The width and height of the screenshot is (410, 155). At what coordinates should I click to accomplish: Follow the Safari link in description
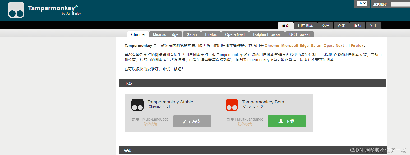(x=316, y=46)
